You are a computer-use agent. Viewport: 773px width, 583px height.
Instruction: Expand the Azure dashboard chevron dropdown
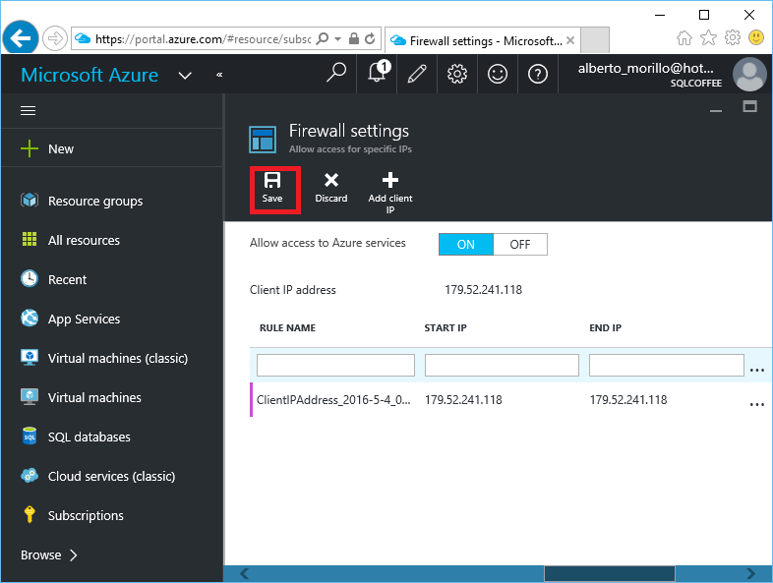[185, 76]
